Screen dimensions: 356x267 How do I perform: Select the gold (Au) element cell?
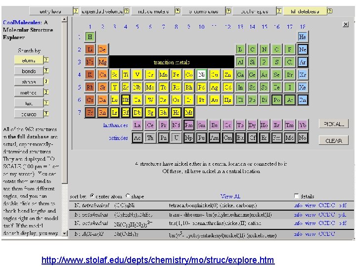coord(214,100)
